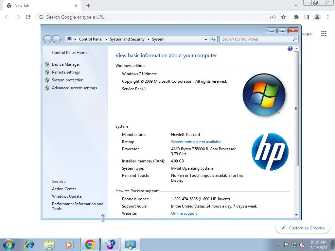Click the Control Panel forward navigation button

click(57, 39)
